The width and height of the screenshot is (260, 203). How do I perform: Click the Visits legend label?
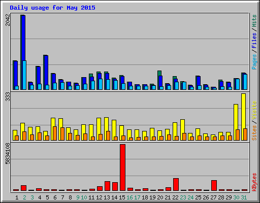[254, 110]
